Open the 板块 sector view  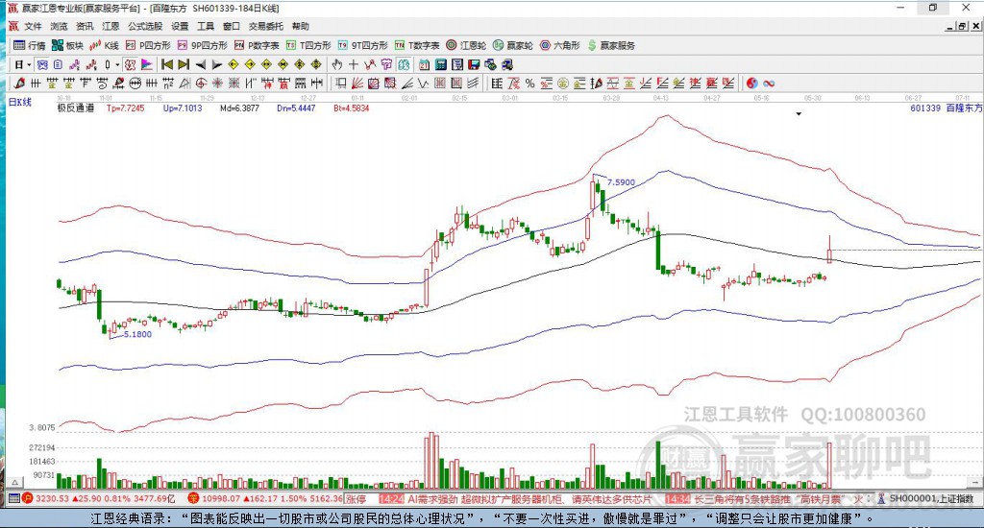pos(67,45)
